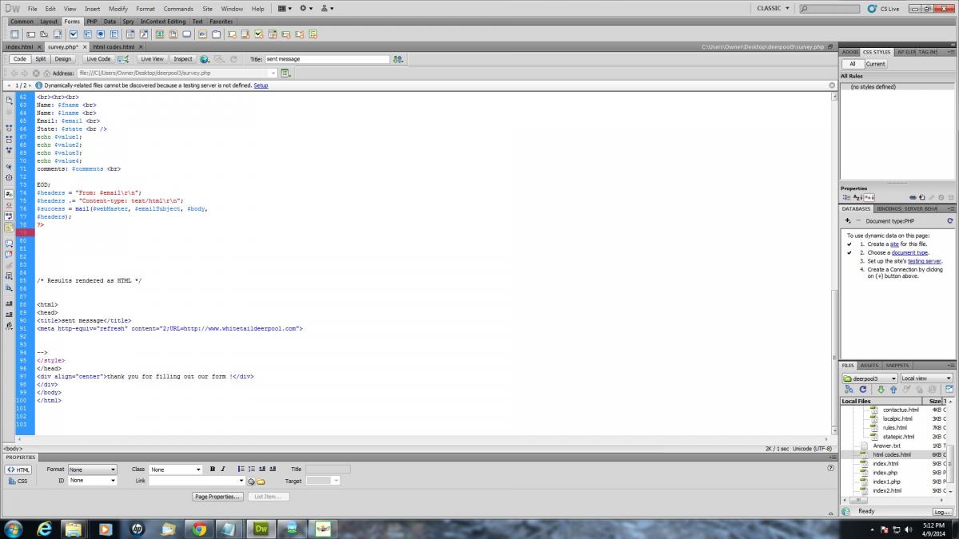Click the Browse for File folder icon

(261, 482)
